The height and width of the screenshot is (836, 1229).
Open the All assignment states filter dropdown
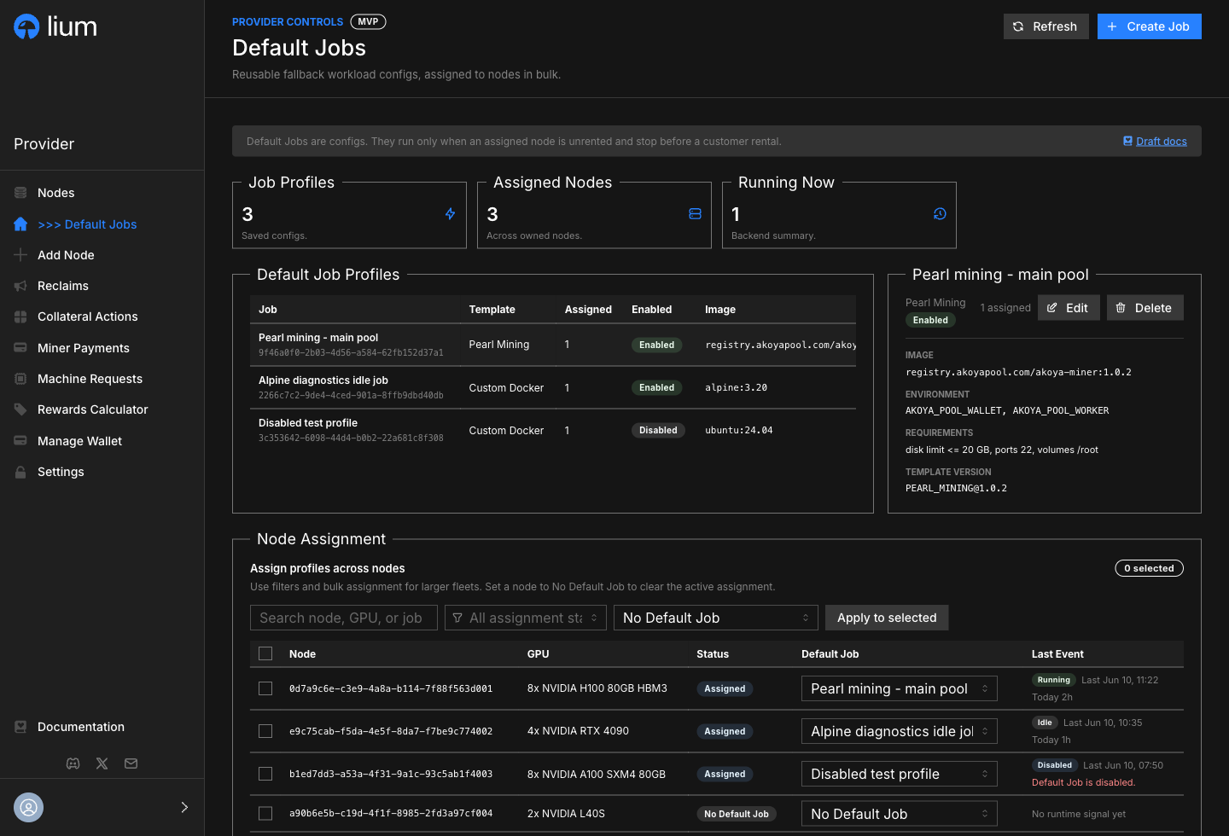pyautogui.click(x=526, y=618)
